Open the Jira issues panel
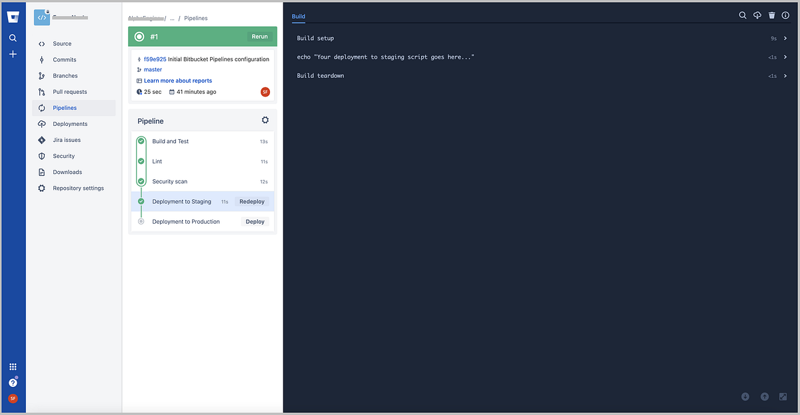This screenshot has width=800, height=415. pos(65,139)
